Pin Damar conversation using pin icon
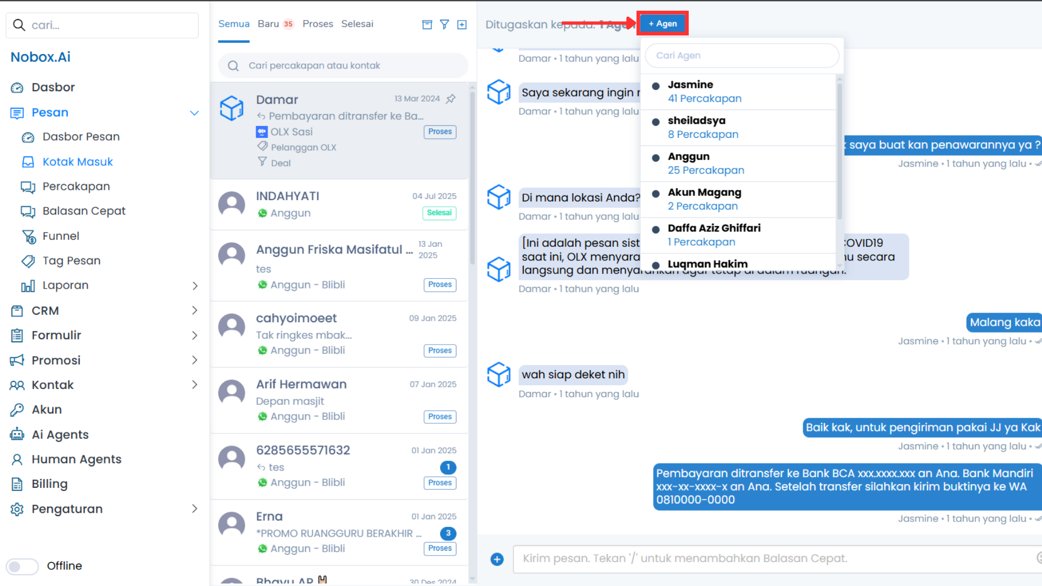Viewport: 1042px width, 586px height. pyautogui.click(x=450, y=99)
